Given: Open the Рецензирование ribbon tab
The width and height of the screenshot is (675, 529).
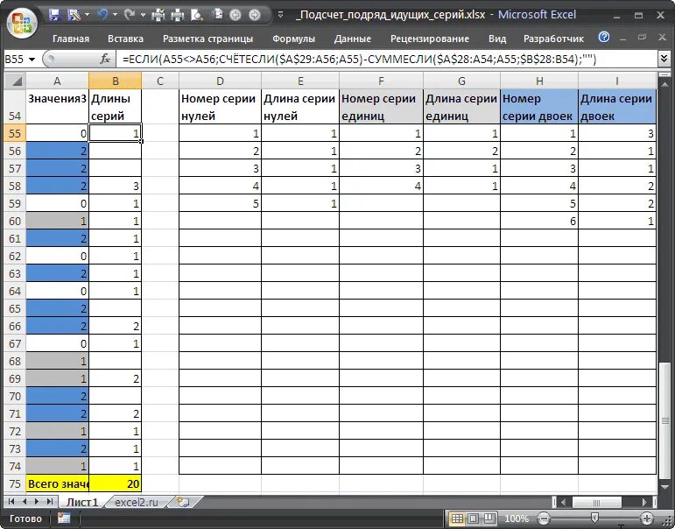Looking at the screenshot, I should click(430, 39).
